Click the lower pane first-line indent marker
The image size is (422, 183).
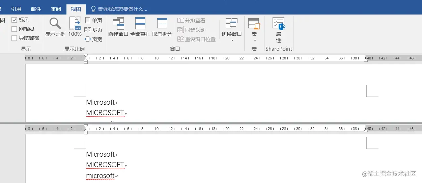pos(86,126)
